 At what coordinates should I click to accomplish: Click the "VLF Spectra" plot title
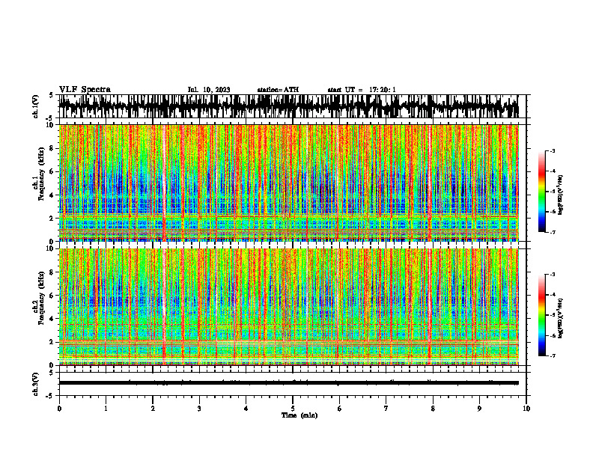click(85, 90)
